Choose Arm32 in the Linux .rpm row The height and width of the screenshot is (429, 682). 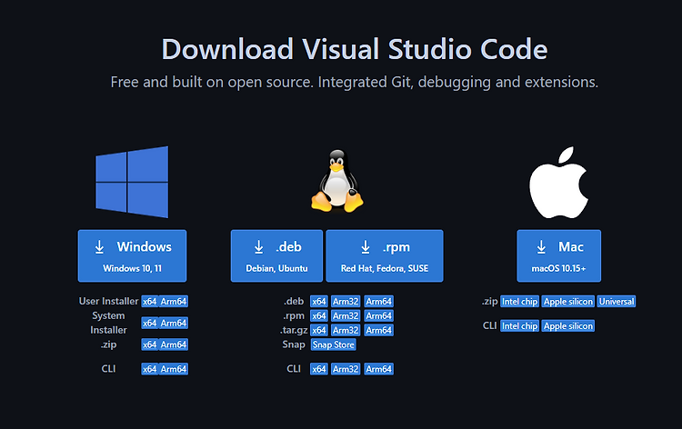[346, 316]
